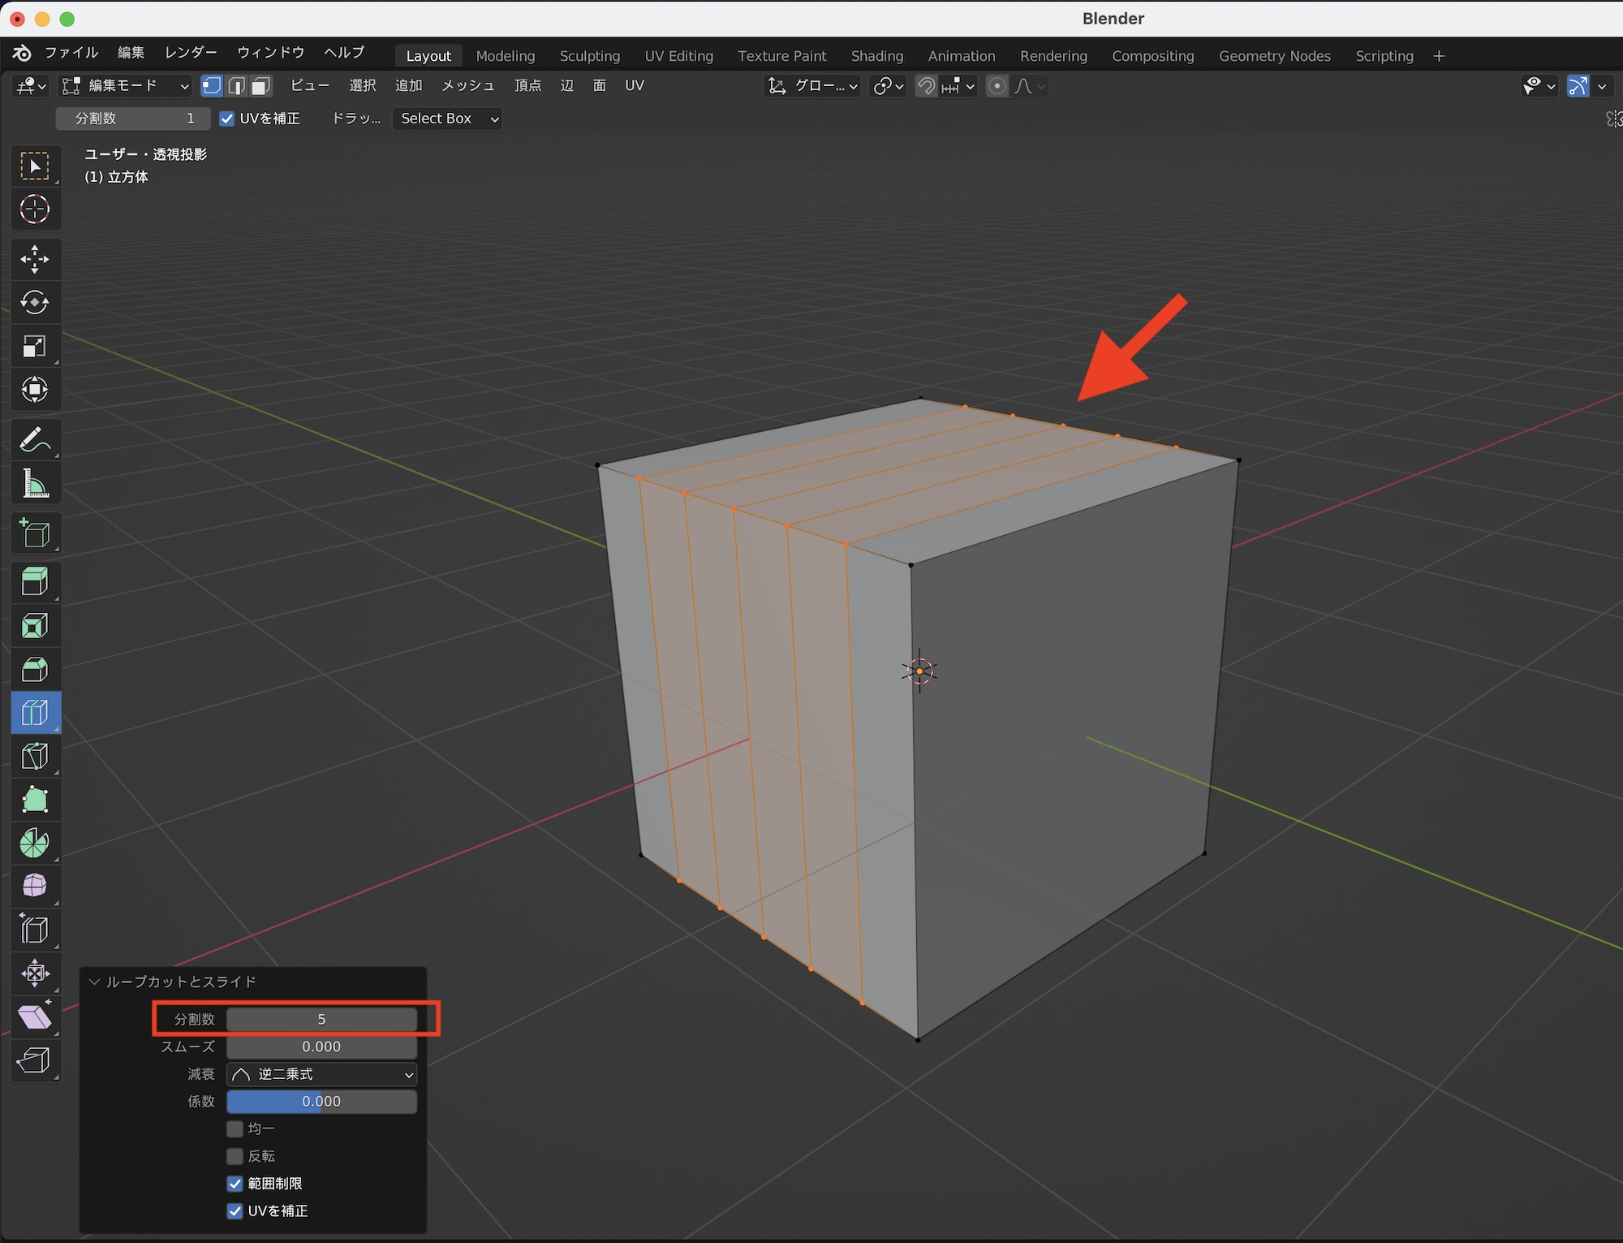Image resolution: width=1623 pixels, height=1243 pixels.
Task: Activate the 3D Cursor tool
Action: point(34,209)
